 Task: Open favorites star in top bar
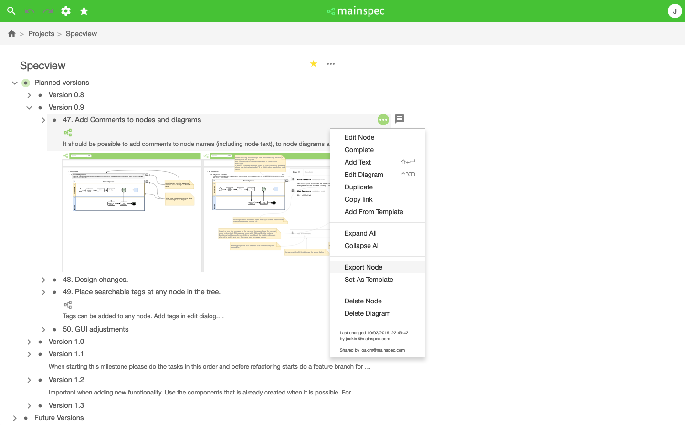point(84,11)
